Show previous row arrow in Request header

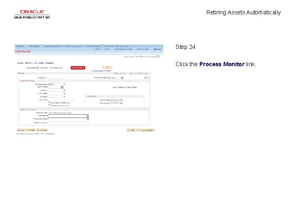click(x=135, y=74)
